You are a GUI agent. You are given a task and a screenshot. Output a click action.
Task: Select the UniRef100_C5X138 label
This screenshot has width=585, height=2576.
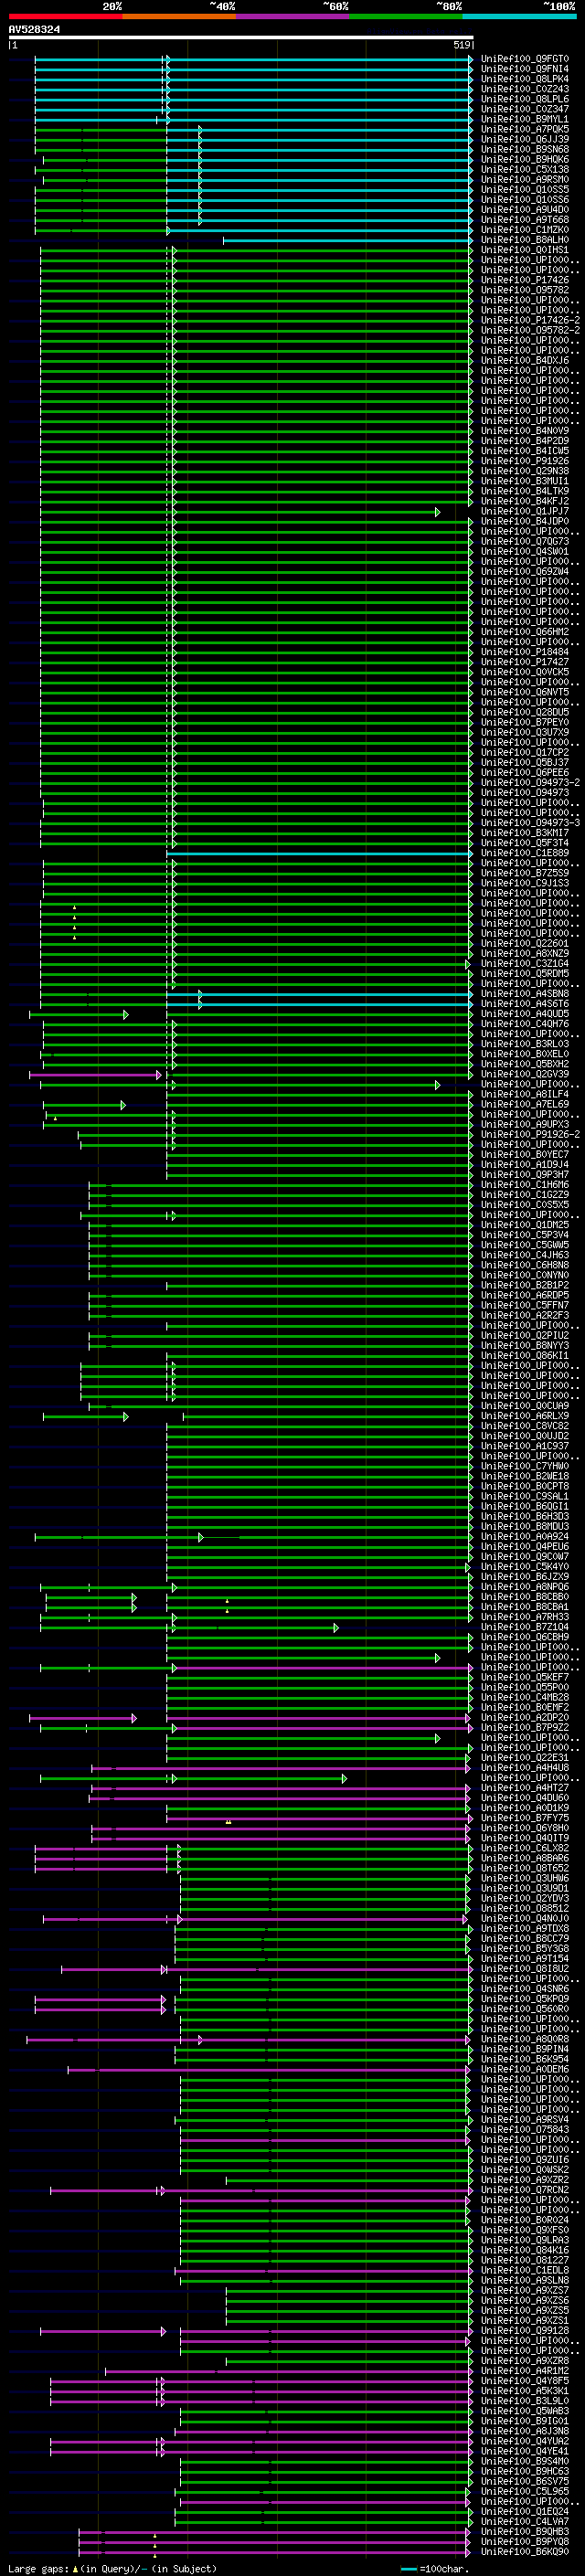click(525, 169)
